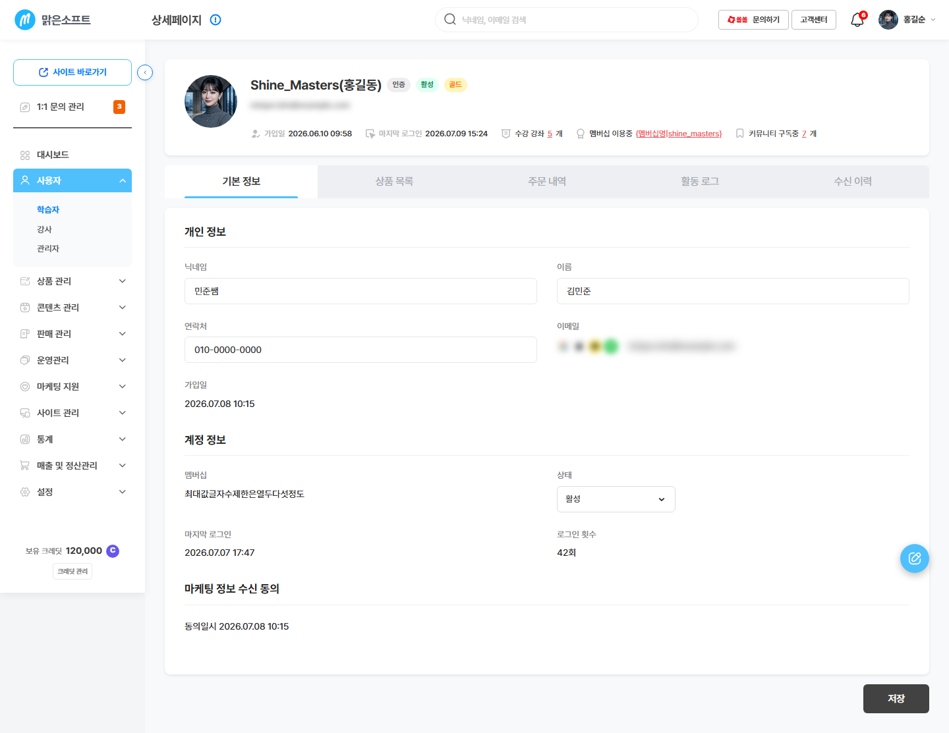
Task: Open the 홍길순 account dropdown arrow
Action: (x=933, y=20)
